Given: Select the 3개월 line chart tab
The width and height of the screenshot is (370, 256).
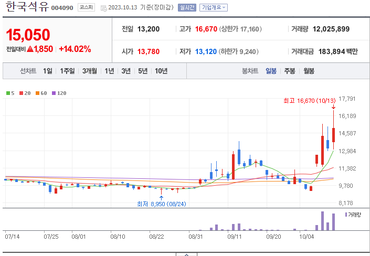Looking at the screenshot, I should [90, 71].
